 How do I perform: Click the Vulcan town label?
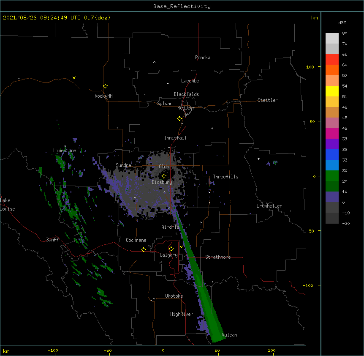pos(229,335)
